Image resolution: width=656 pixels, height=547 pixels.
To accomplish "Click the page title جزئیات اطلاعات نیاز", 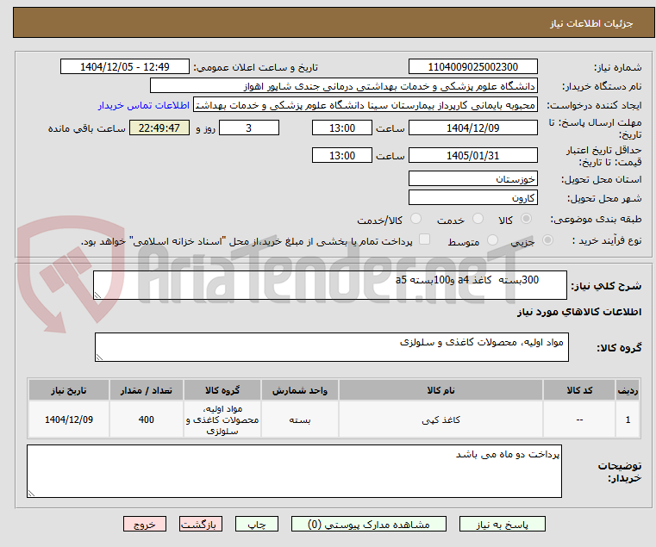I will 591,23.
